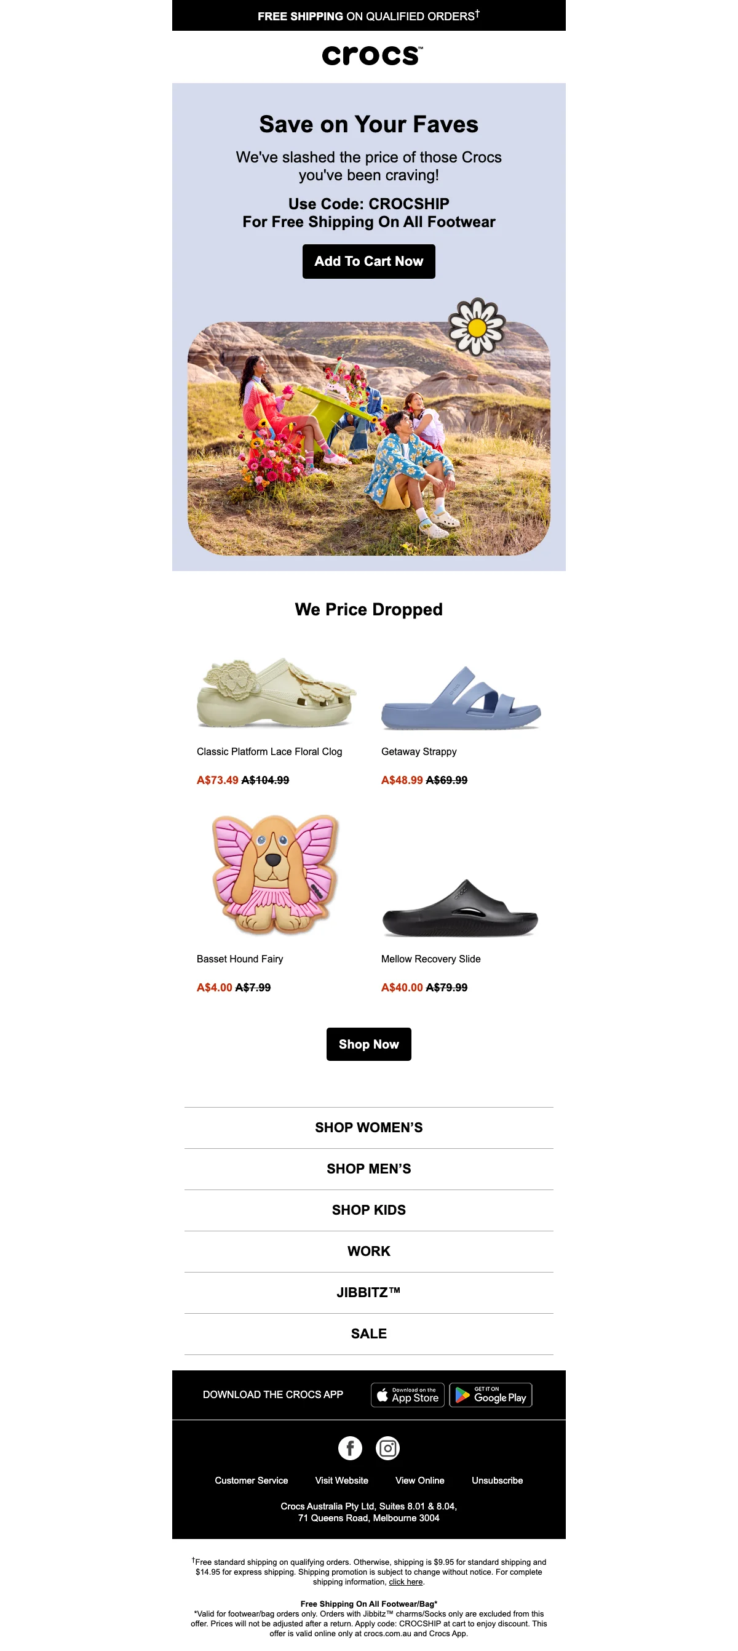Open the Instagram icon in footer
This screenshot has width=738, height=1651.
coord(387,1448)
